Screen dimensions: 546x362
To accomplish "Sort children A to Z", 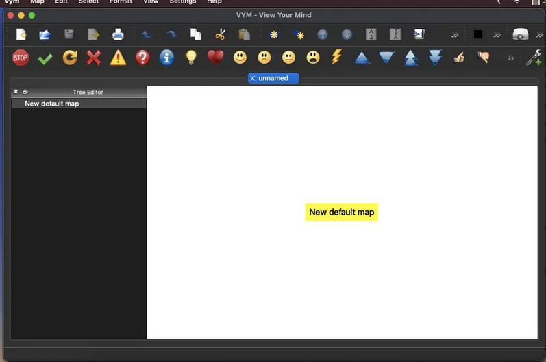I will 371,34.
